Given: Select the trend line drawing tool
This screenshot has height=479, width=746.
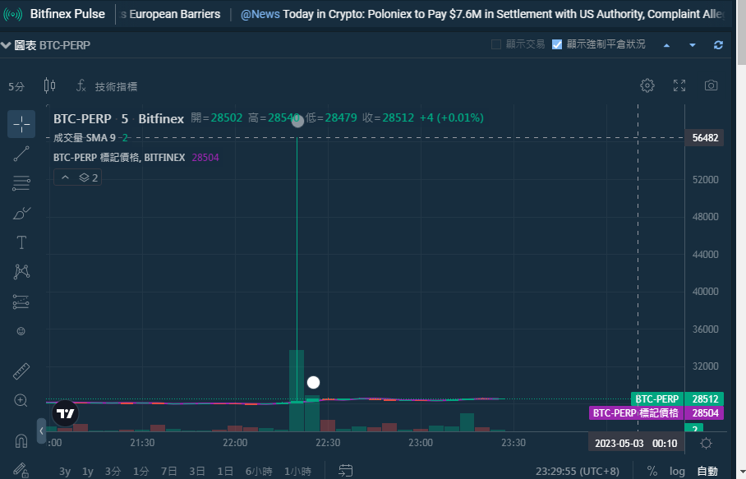Looking at the screenshot, I should click(21, 154).
